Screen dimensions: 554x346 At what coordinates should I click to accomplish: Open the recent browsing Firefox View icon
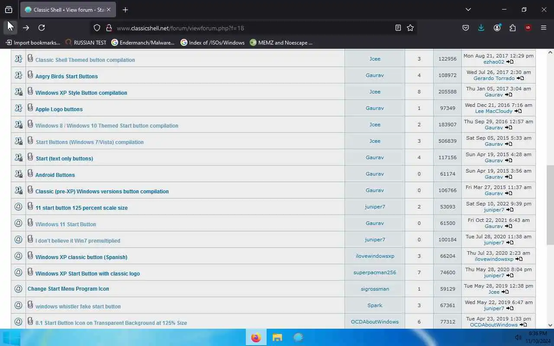9,10
